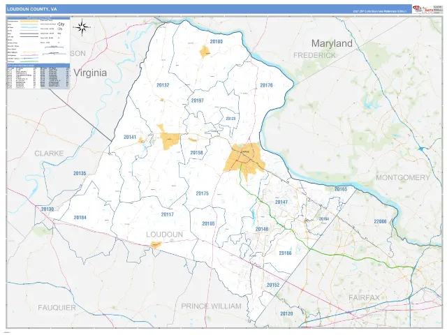Select ZIP code label 20152
This screenshot has width=447, height=335.
pyautogui.click(x=273, y=285)
